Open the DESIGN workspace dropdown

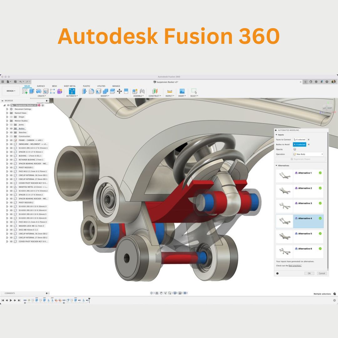pos(11,91)
